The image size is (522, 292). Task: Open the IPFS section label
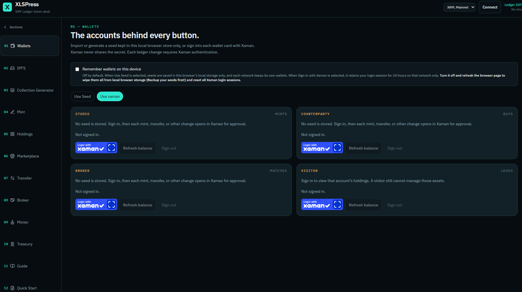[21, 68]
